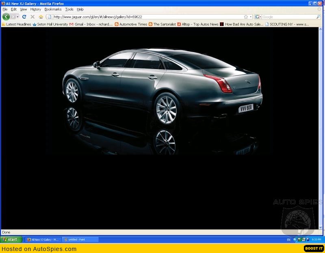Open the Tools menu
325x253 pixels.
(x=69, y=9)
